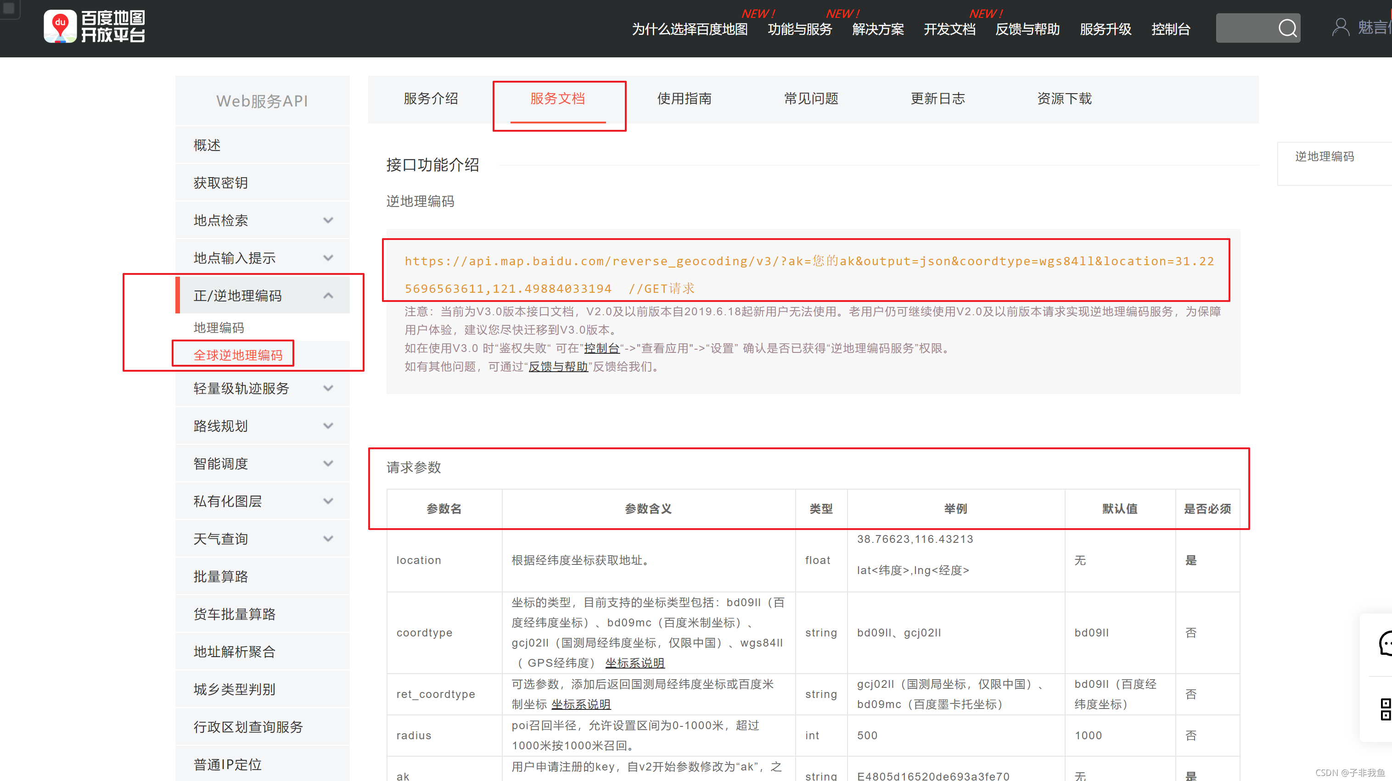
Task: Click the 反馈与帮助 link in the note
Action: [x=558, y=367]
